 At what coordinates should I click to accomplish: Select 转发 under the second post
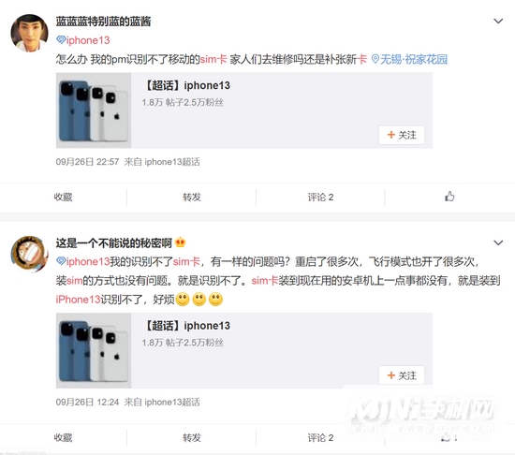192,437
